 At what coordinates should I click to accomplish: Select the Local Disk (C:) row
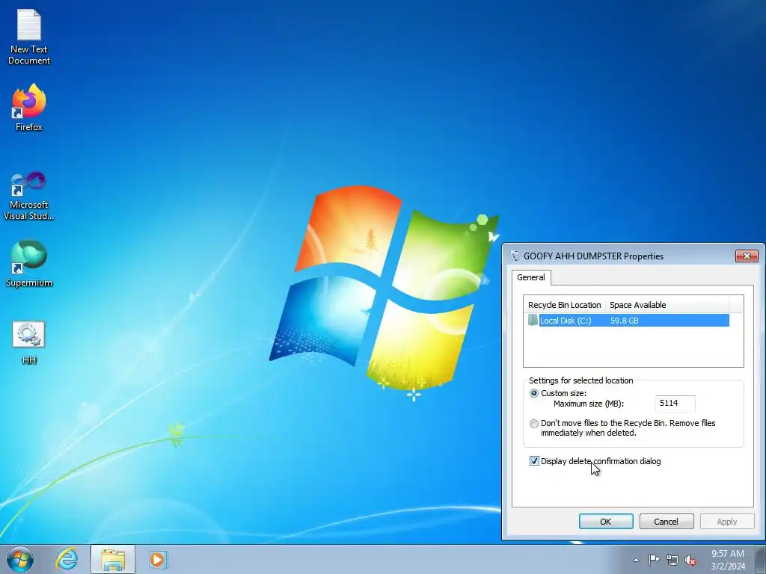(628, 321)
